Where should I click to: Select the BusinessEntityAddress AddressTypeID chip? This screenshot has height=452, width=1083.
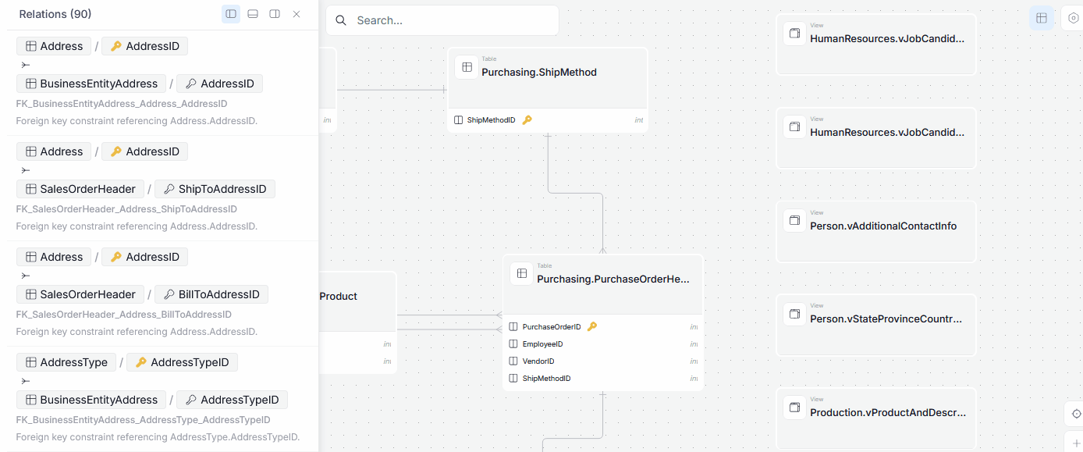pyautogui.click(x=232, y=400)
